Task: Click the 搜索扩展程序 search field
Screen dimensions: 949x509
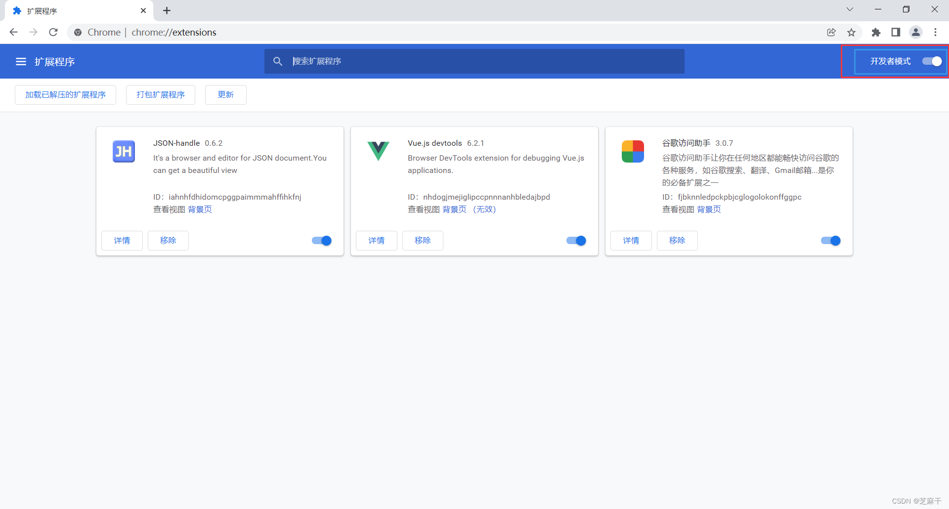Action: coord(474,61)
